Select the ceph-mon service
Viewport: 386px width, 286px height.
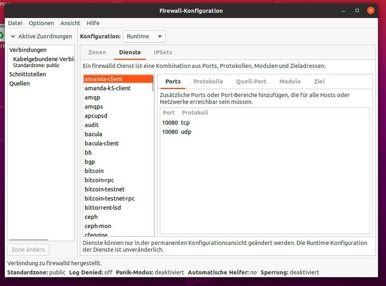(x=118, y=226)
